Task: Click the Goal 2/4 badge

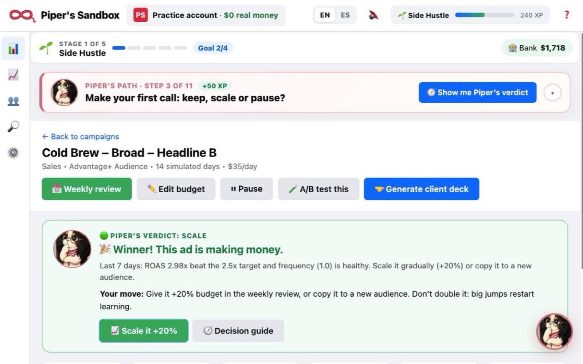Action: [x=213, y=48]
